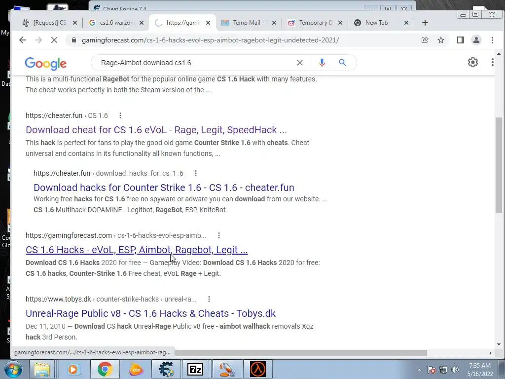Show hidden tray icons arrow

tap(419, 370)
